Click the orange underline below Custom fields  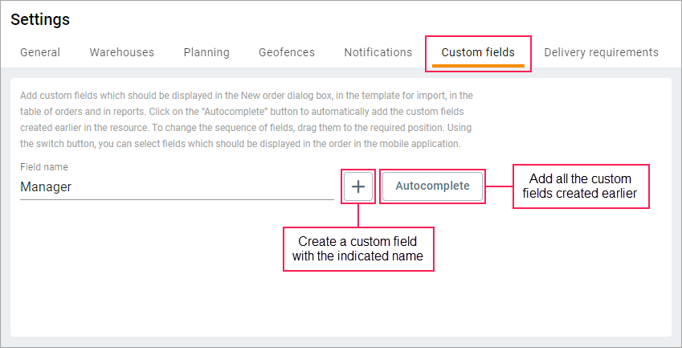[x=478, y=66]
